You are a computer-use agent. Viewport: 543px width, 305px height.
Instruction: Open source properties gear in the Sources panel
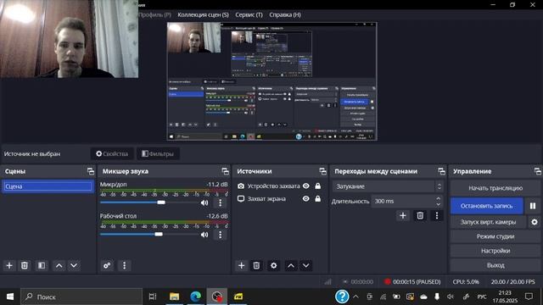(x=273, y=265)
